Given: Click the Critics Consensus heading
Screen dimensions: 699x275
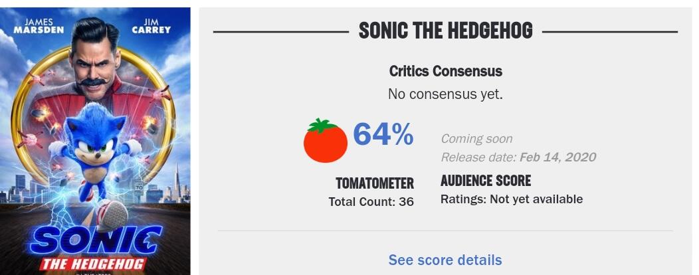Looking at the screenshot, I should [445, 71].
